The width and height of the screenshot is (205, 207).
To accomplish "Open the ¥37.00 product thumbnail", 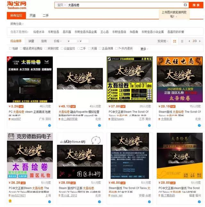I will tap(130, 79).
